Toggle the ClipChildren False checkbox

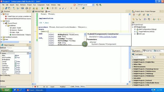15,67
